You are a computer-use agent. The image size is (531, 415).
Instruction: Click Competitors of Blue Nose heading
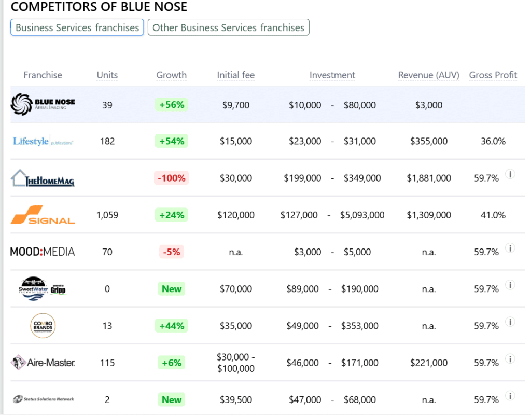click(99, 6)
